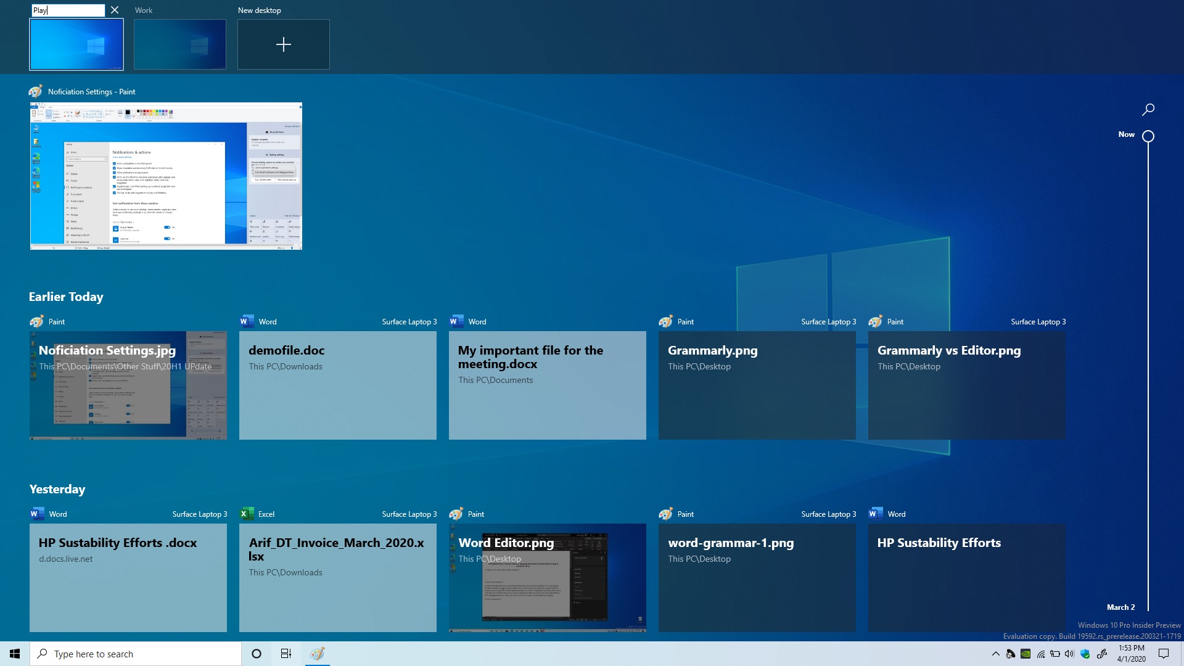
Task: Open Grammarly vs Editor.png activity card
Action: point(967,385)
